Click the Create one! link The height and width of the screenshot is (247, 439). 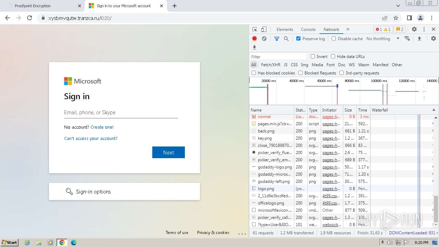[102, 127]
